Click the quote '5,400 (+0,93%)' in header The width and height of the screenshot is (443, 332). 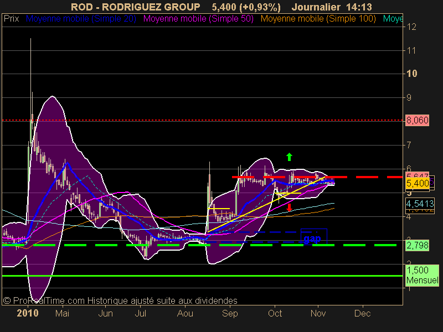[246, 7]
